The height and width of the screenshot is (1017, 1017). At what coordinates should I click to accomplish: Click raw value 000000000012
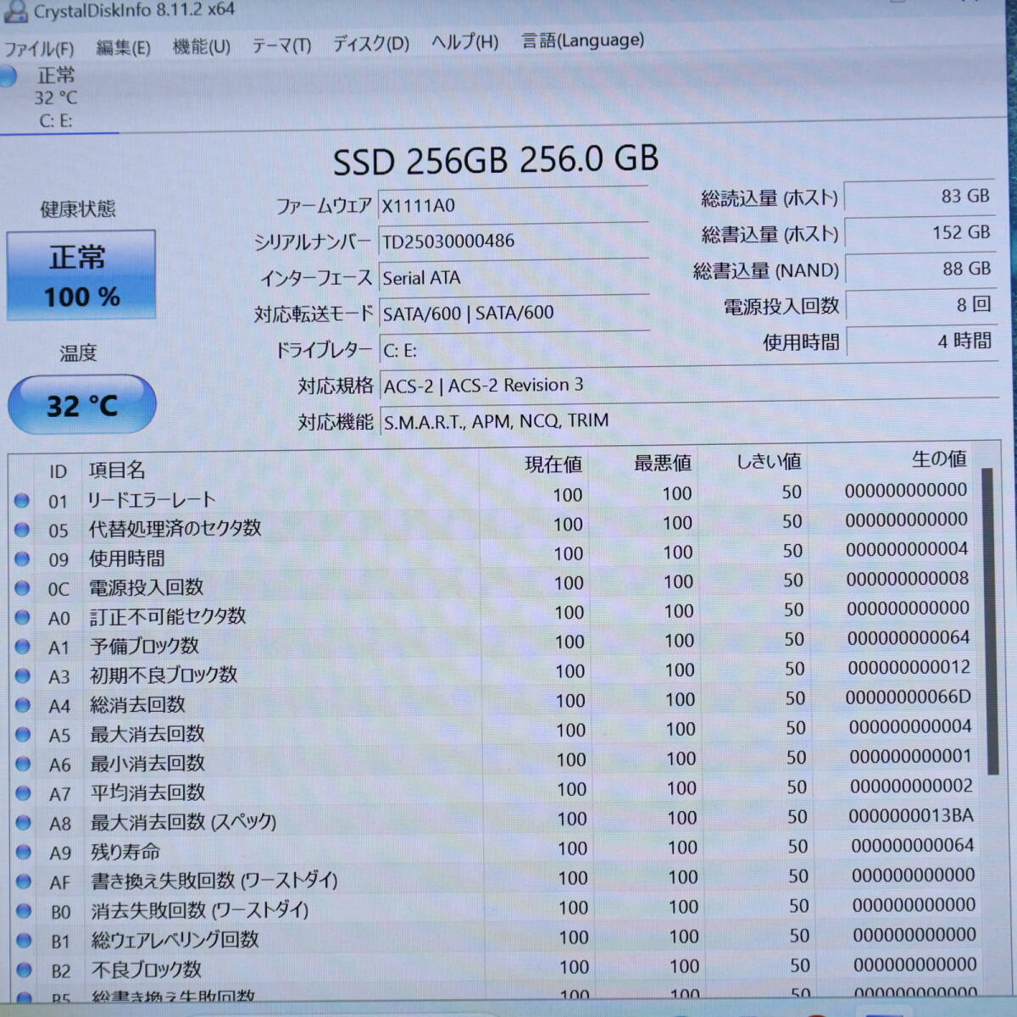click(909, 667)
